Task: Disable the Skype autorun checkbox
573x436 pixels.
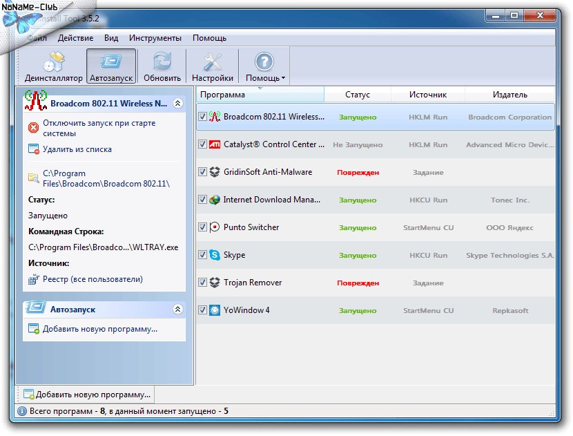Action: 202,255
